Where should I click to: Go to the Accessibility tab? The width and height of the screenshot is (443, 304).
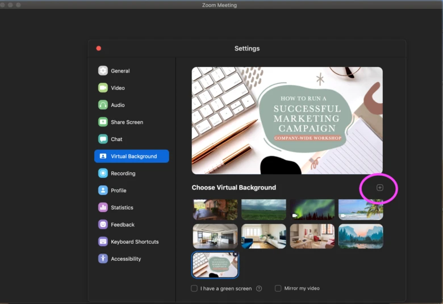click(126, 259)
